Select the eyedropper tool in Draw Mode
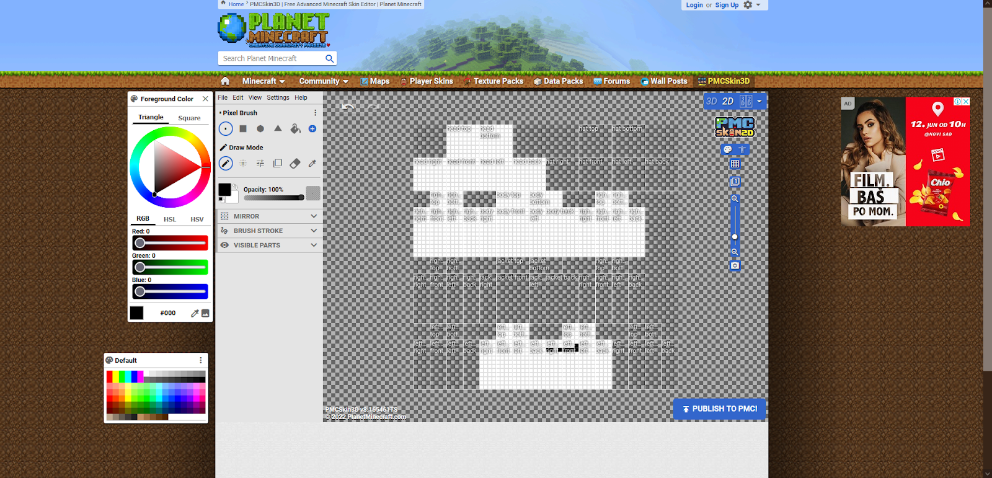Image resolution: width=992 pixels, height=478 pixels. pyautogui.click(x=312, y=163)
